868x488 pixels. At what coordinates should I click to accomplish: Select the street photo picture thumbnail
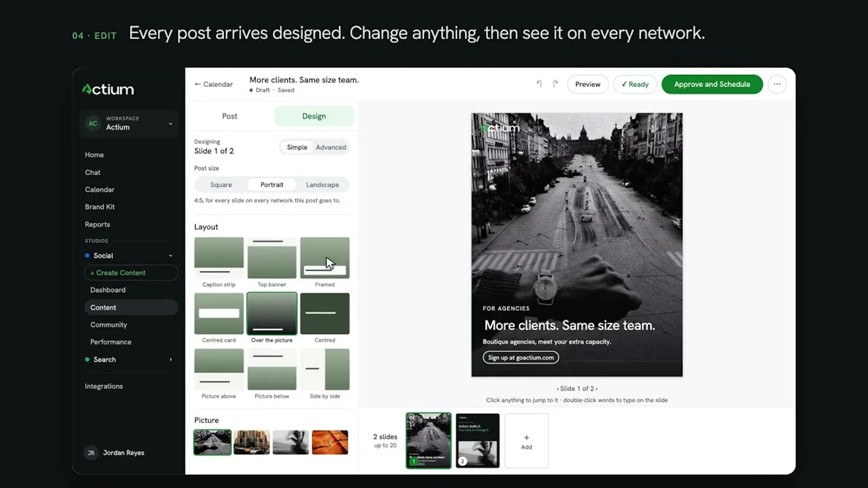point(212,442)
